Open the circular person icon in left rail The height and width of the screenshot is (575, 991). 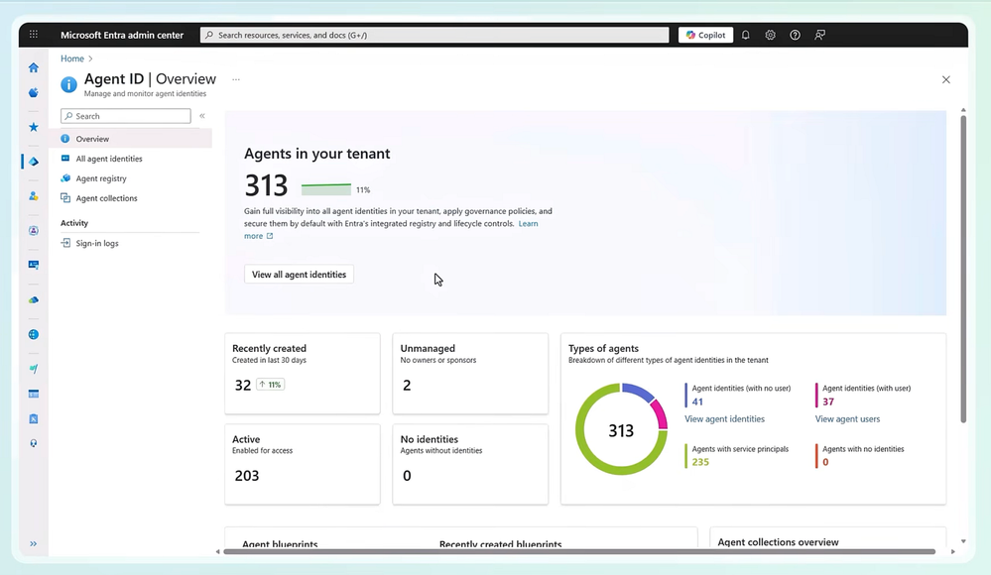pos(34,231)
